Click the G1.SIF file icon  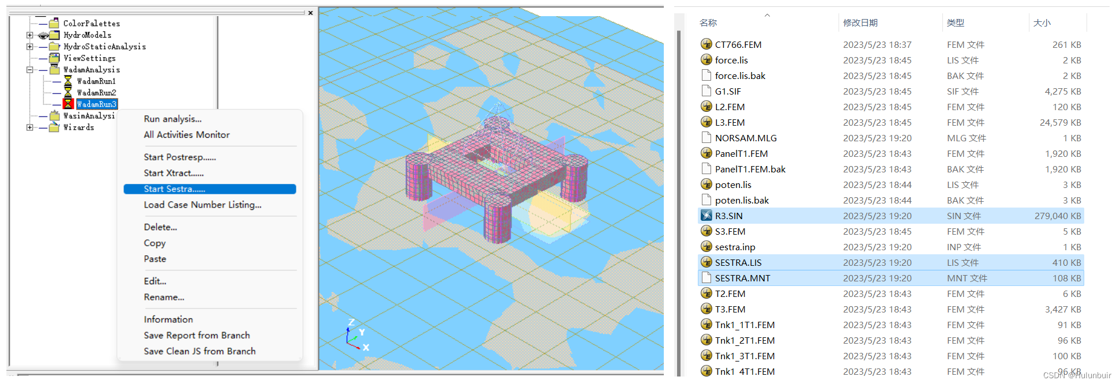tap(706, 91)
